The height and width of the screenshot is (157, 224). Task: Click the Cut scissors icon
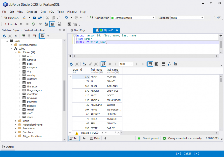pos(47,18)
